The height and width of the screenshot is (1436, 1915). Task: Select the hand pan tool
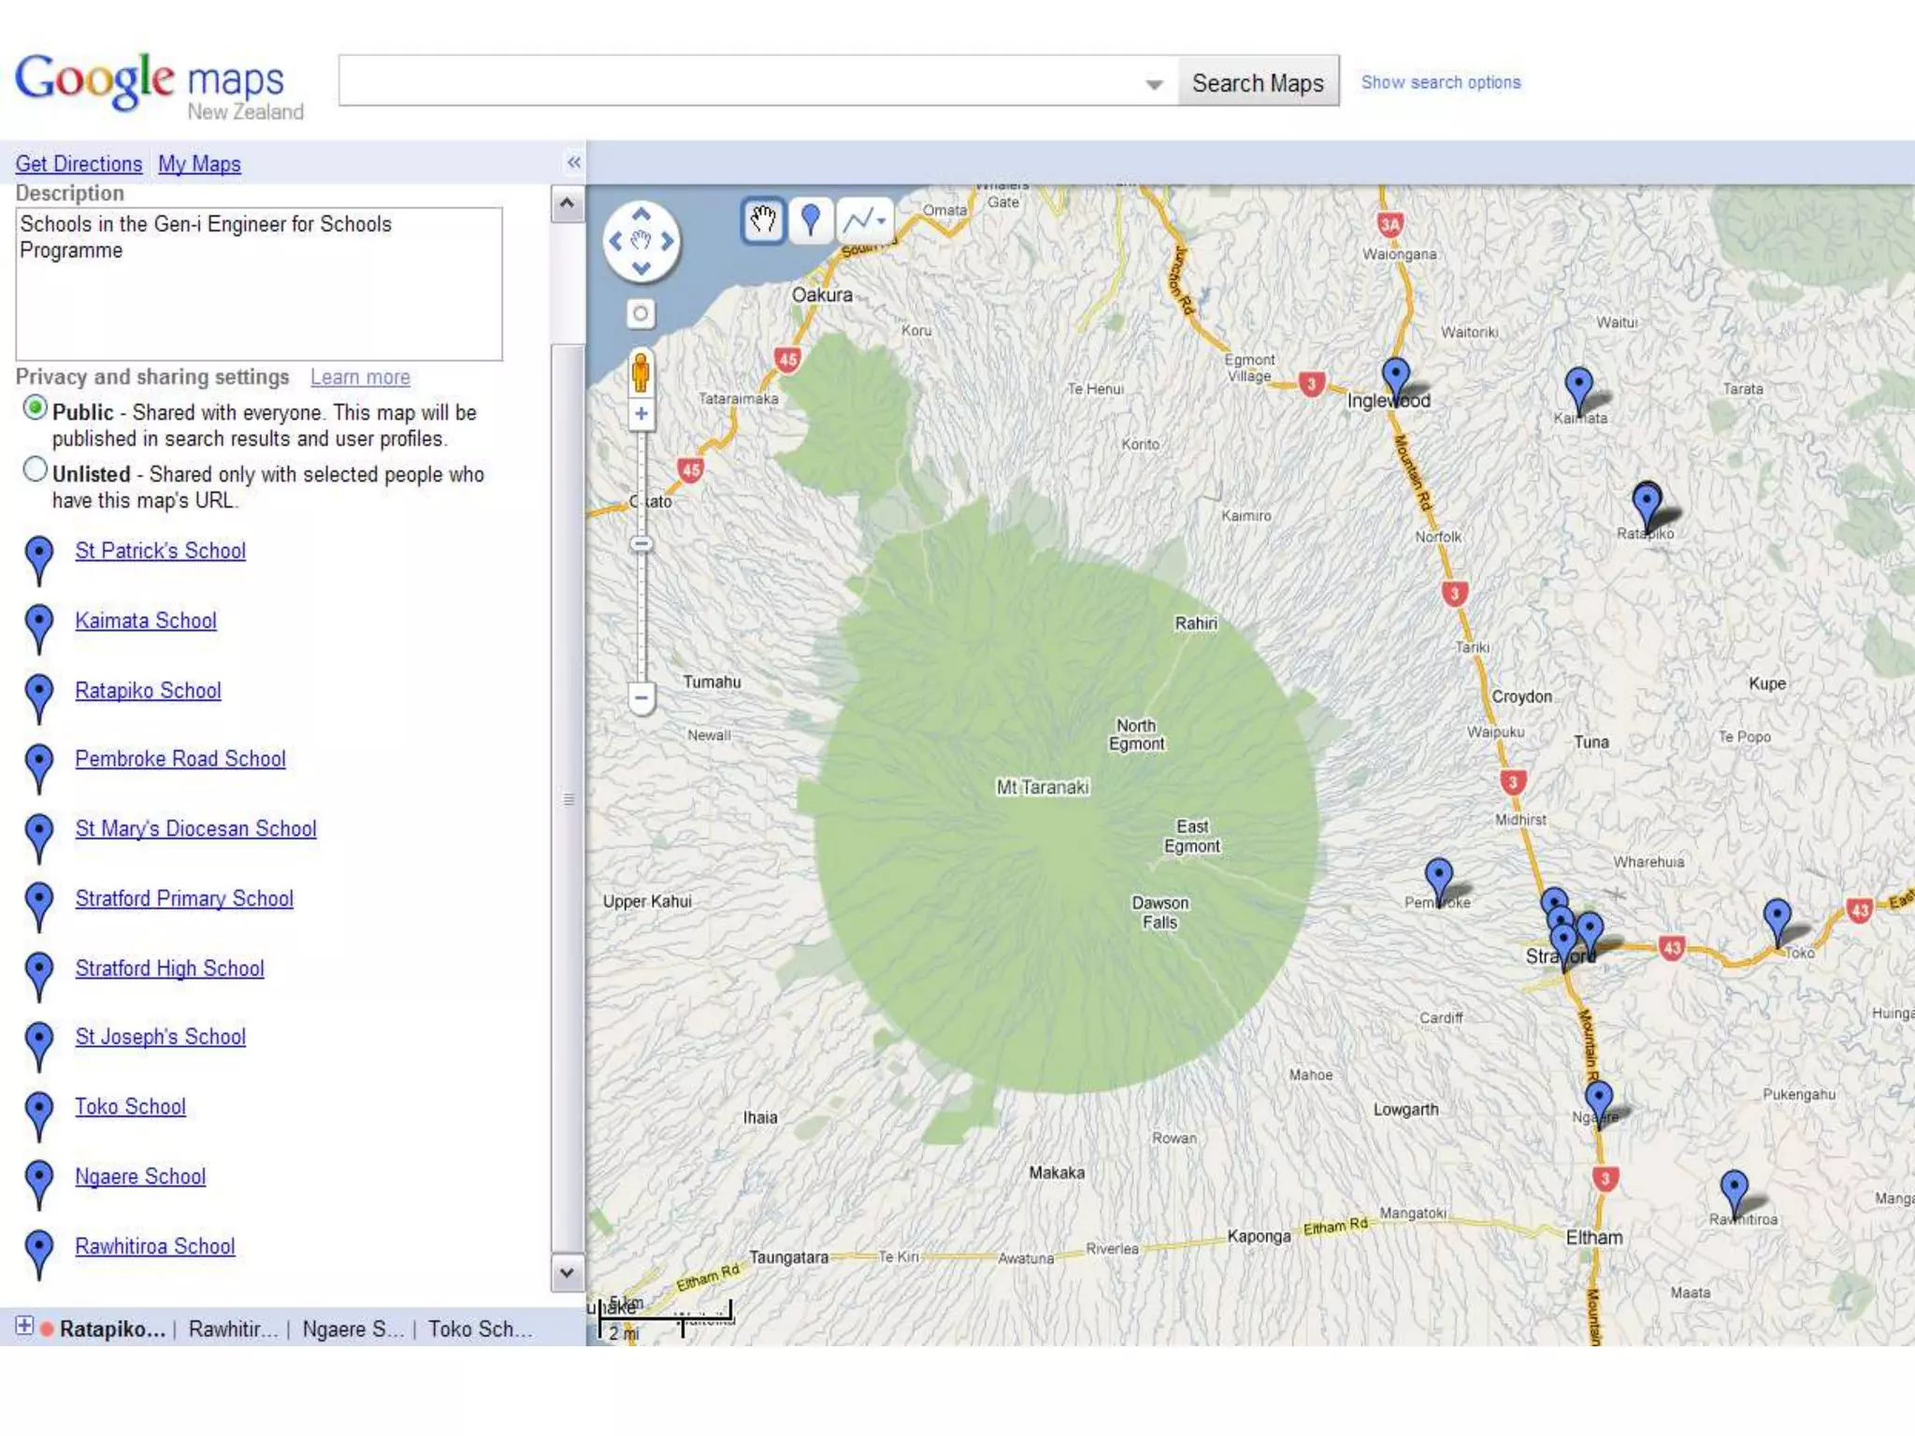coord(763,221)
